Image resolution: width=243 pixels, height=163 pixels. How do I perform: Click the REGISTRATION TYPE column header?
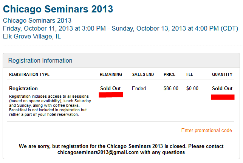coord(29,75)
